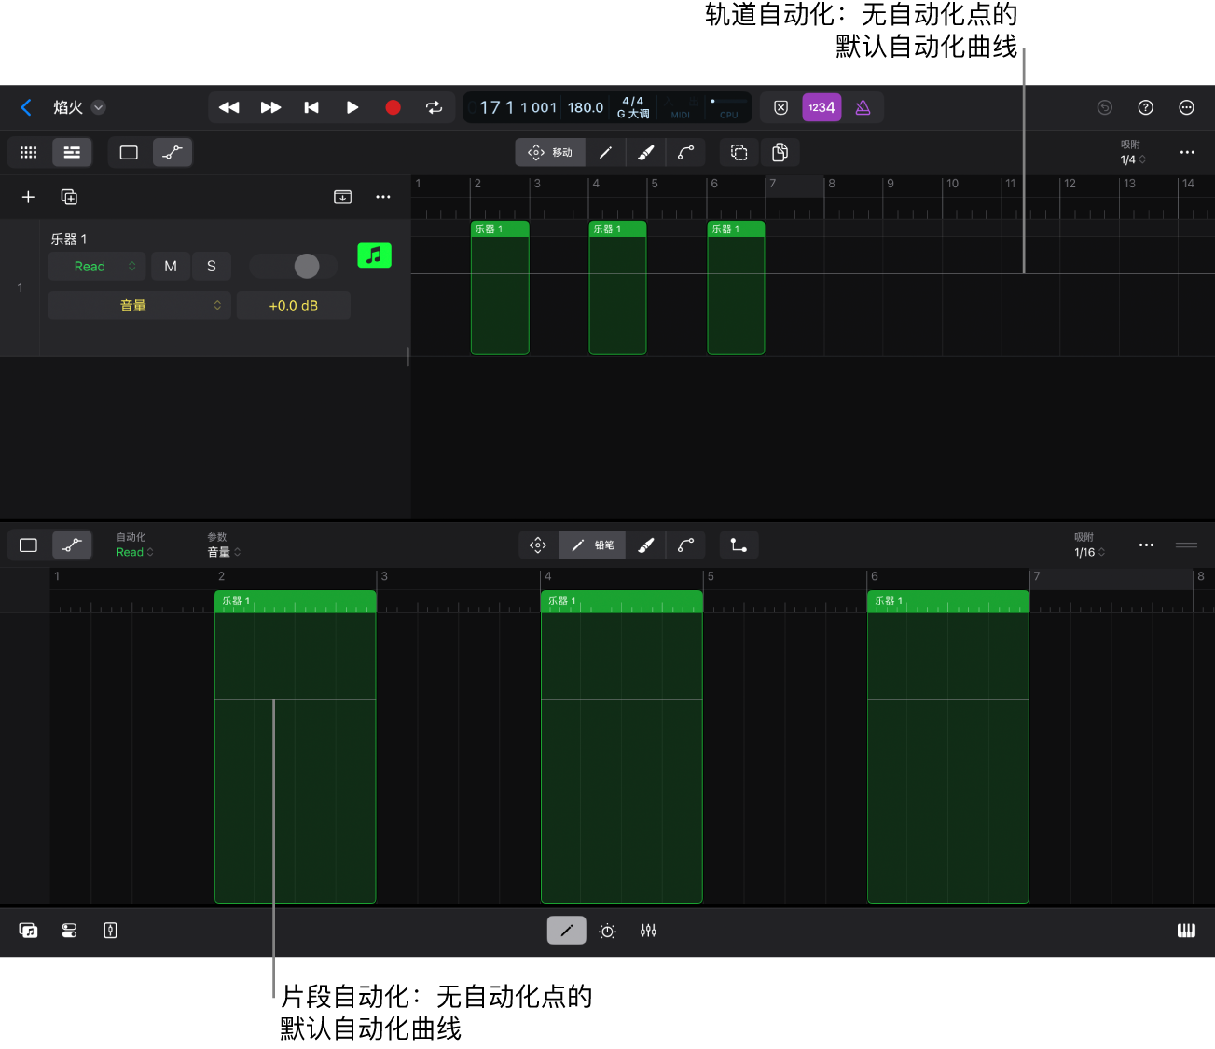The image size is (1215, 1049).
Task: Add a new track with the plus button
Action: click(28, 197)
